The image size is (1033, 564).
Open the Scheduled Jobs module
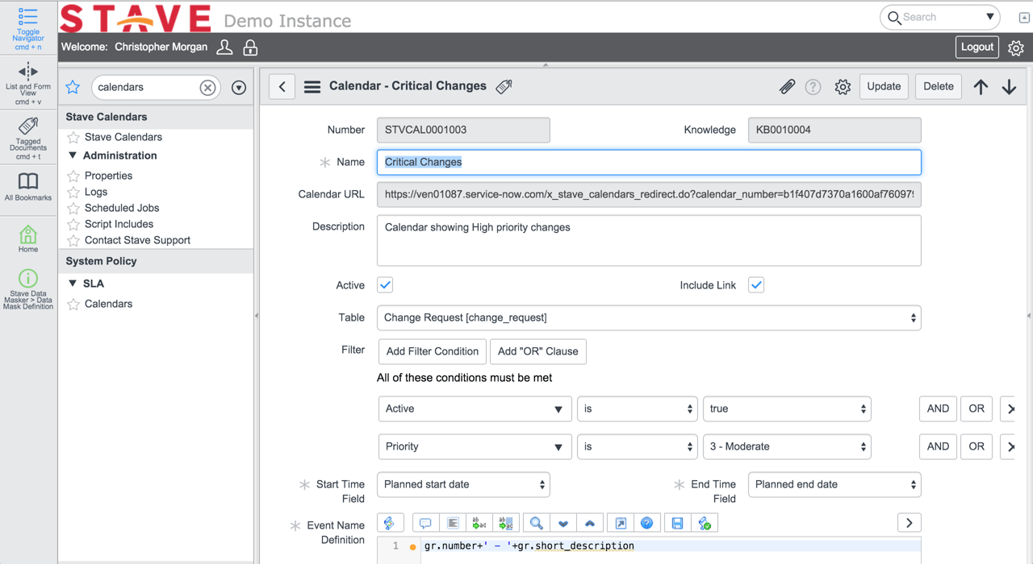(122, 208)
